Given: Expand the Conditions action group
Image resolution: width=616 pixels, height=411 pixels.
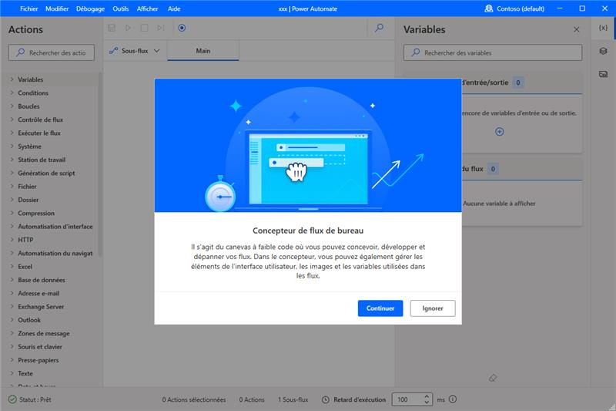Looking at the screenshot, I should (x=50, y=93).
